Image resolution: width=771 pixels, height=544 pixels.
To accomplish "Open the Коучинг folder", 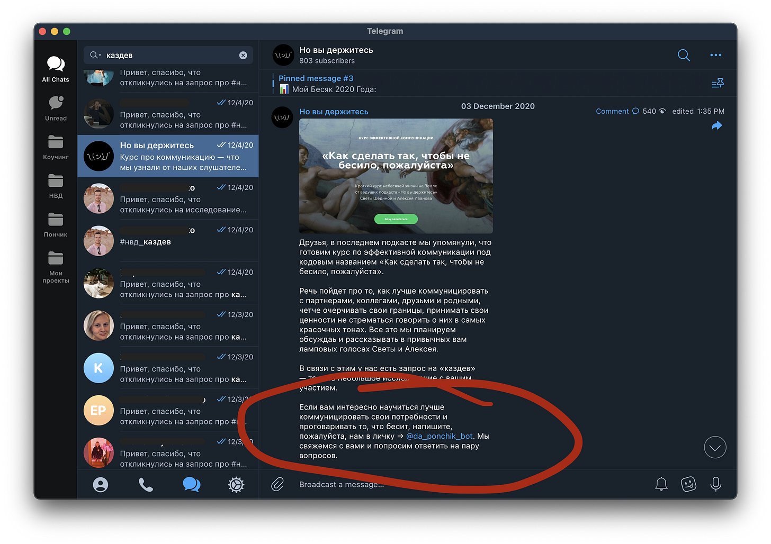I will 56,148.
